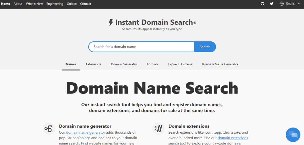The height and width of the screenshot is (145, 304).
Task: Click the Domain name generator heading
Action: pos(85,126)
